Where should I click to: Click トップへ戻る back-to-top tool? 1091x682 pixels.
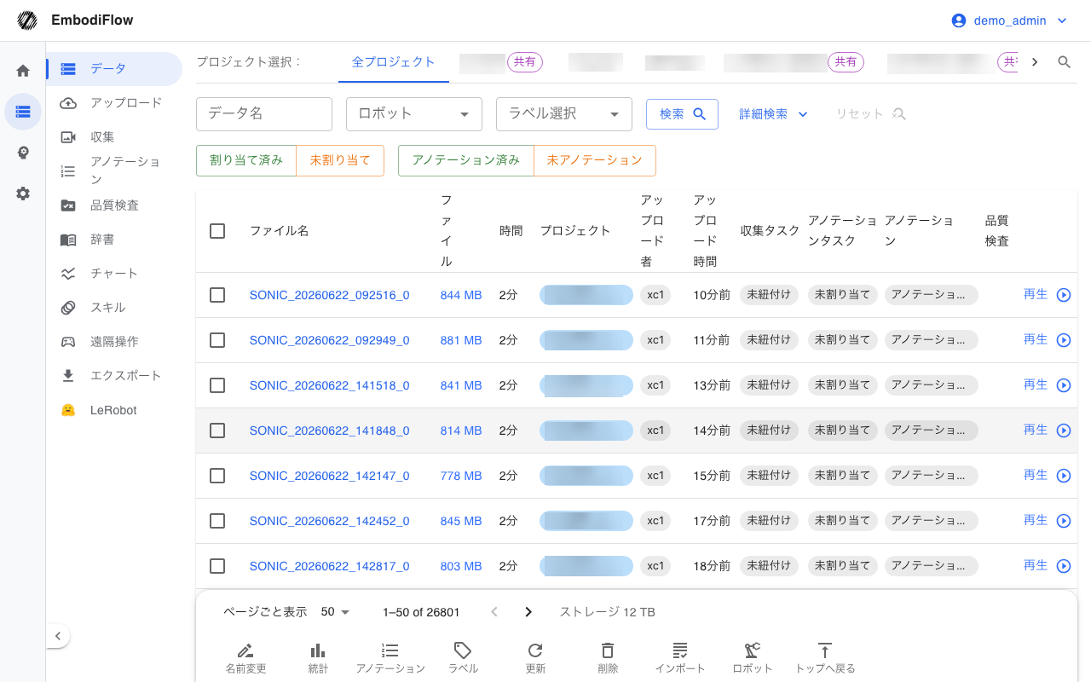pos(825,658)
